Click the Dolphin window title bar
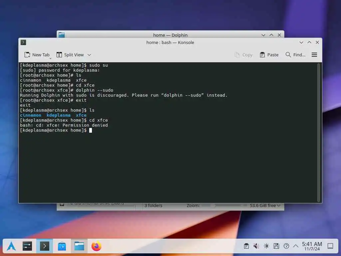341x256 pixels. pos(170,35)
